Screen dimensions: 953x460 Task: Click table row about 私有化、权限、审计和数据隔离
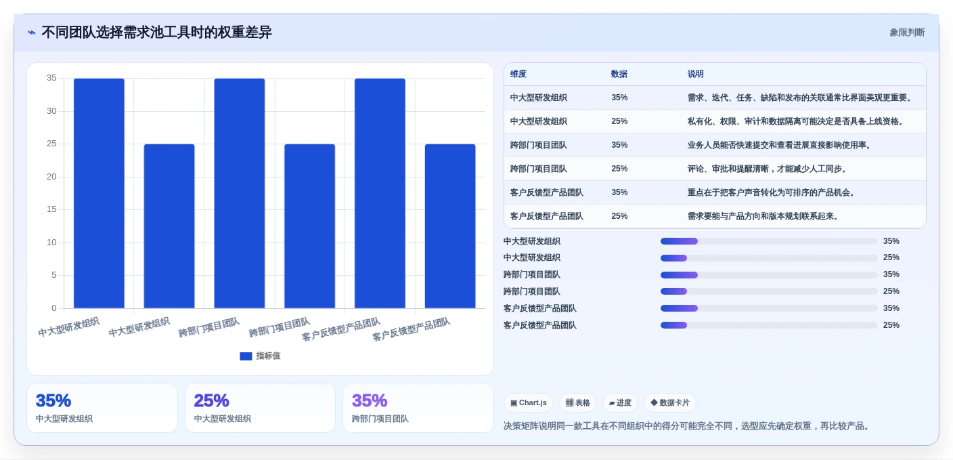pyautogui.click(x=715, y=121)
